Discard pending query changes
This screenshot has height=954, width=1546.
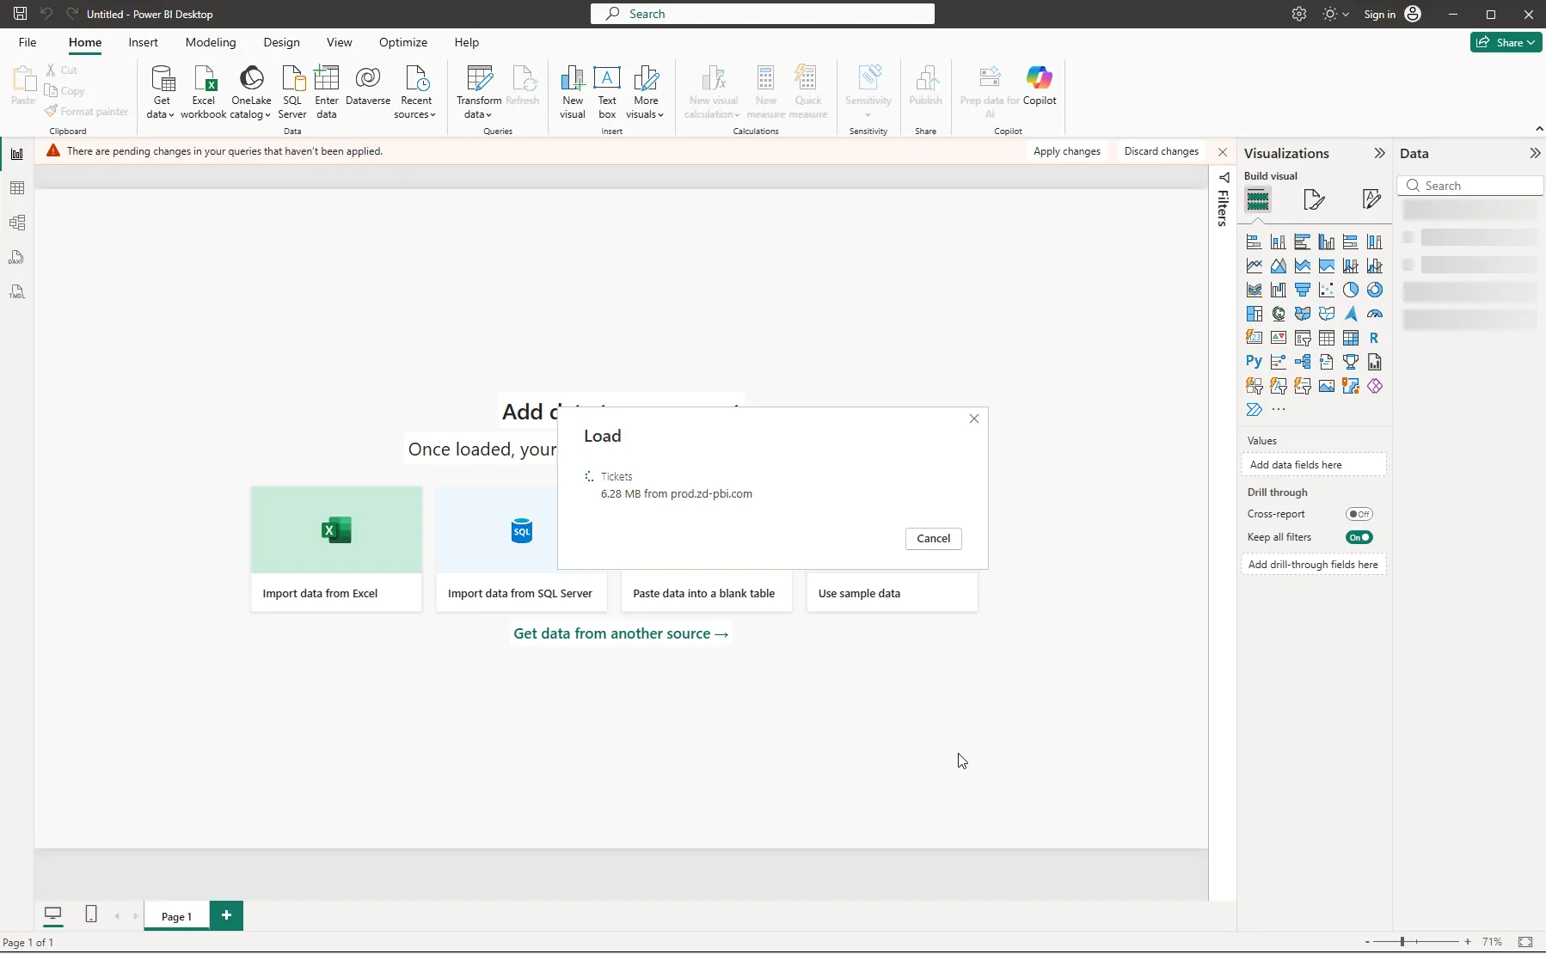(1161, 151)
